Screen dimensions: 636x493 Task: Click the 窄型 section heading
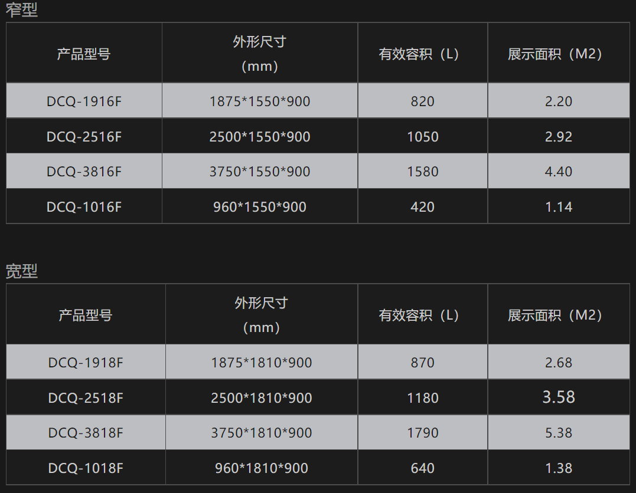point(22,10)
